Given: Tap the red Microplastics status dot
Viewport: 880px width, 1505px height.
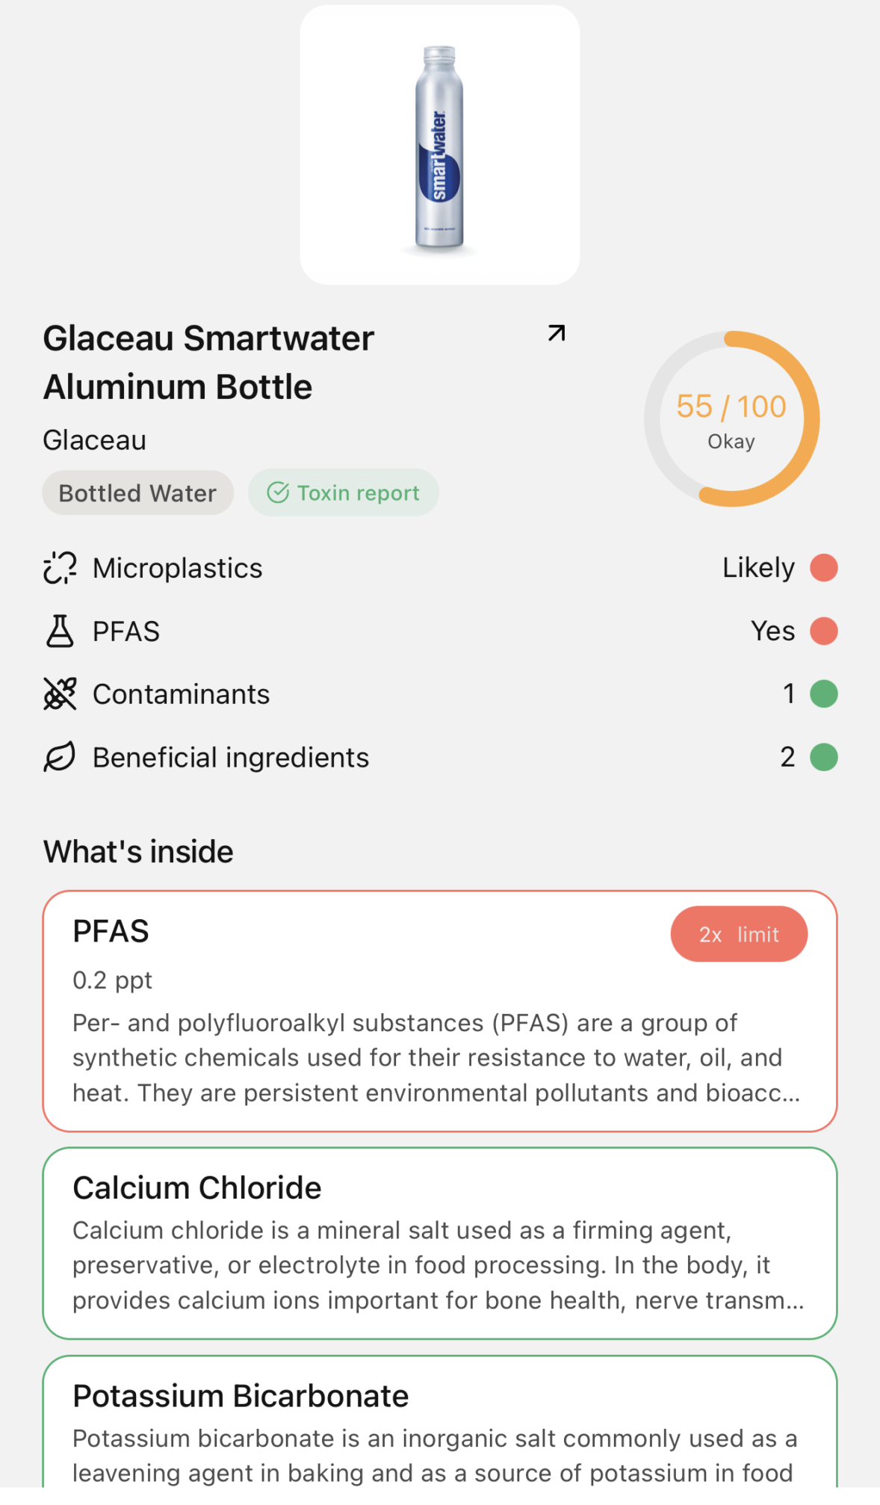Looking at the screenshot, I should point(824,568).
